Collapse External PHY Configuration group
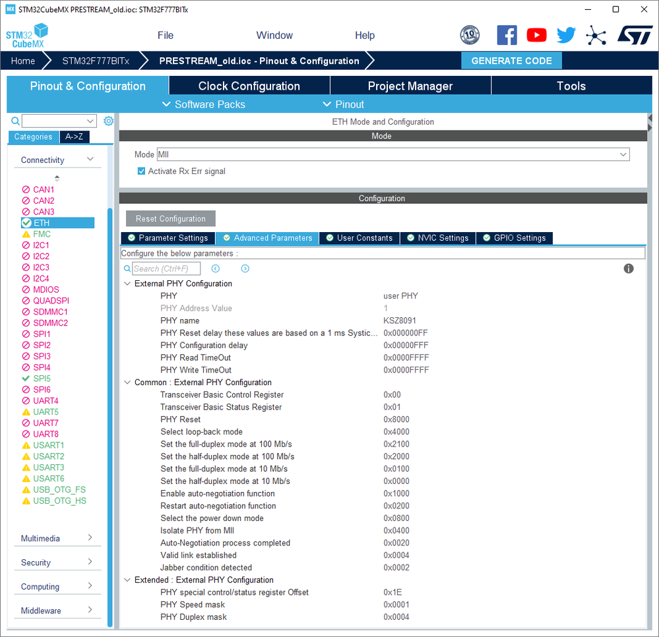The height and width of the screenshot is (637, 659). point(127,284)
